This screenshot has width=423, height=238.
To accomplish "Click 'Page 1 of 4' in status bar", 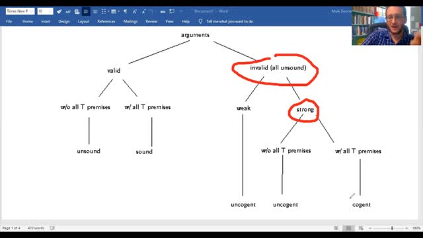I will click(x=11, y=228).
